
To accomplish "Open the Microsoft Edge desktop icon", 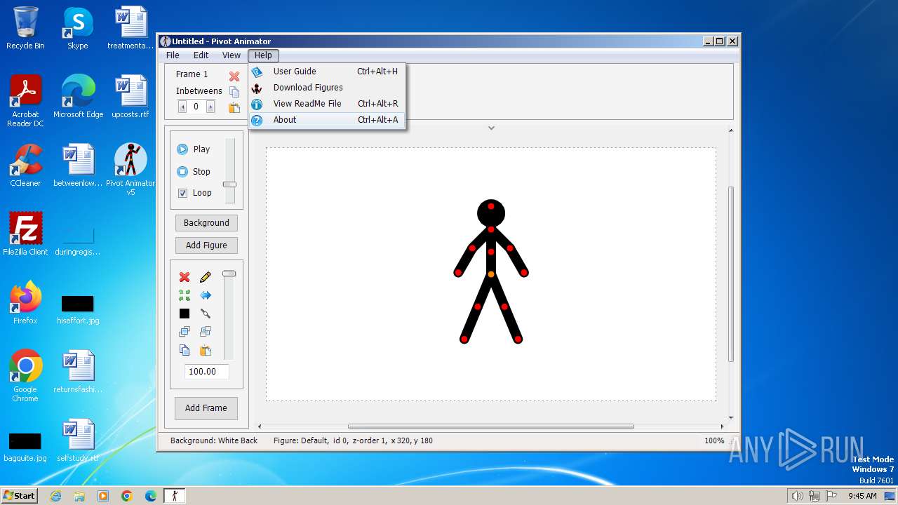I will point(78,97).
